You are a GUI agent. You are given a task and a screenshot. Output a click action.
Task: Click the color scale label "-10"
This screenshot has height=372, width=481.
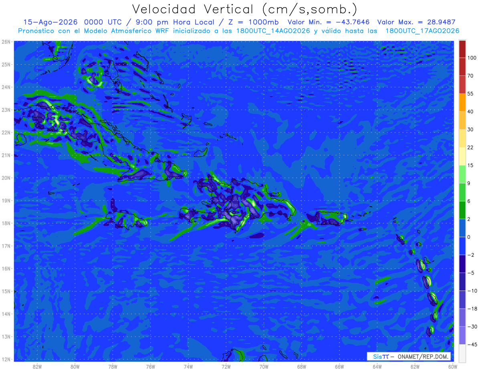[x=472, y=291]
